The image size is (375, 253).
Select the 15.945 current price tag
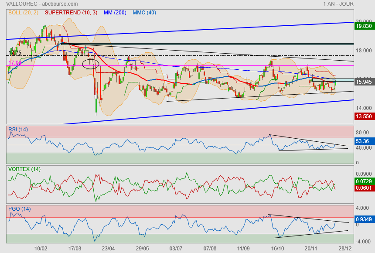pyautogui.click(x=364, y=82)
